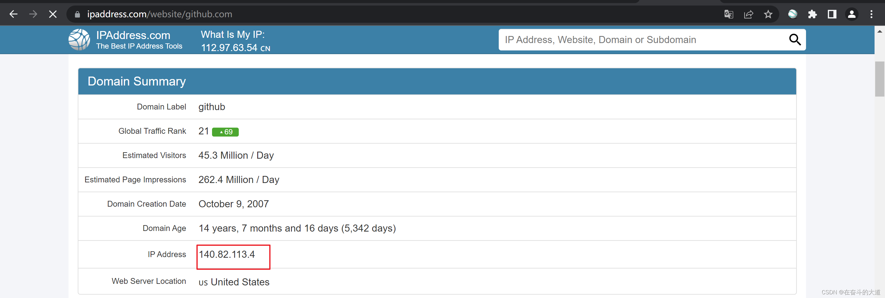The width and height of the screenshot is (885, 298).
Task: Navigate back with the arrow button
Action: pyautogui.click(x=14, y=14)
